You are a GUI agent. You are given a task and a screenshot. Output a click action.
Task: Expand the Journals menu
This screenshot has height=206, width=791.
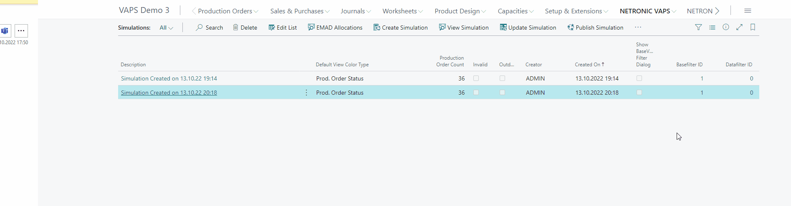click(x=356, y=11)
